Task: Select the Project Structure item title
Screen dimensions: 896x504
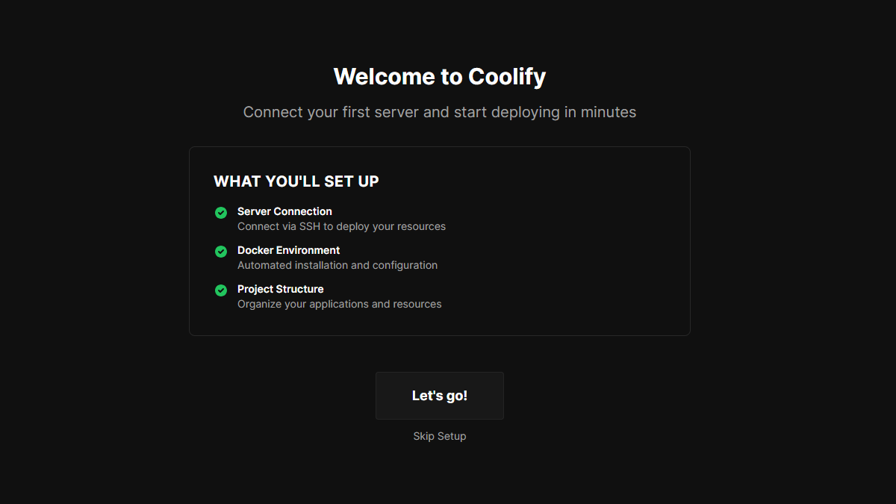Action: [280, 289]
